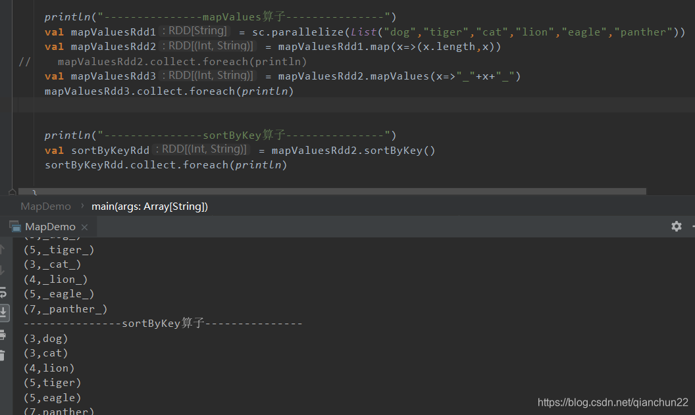Viewport: 695px width, 415px height.
Task: Click console output (7,_panther_)
Action: [66, 308]
